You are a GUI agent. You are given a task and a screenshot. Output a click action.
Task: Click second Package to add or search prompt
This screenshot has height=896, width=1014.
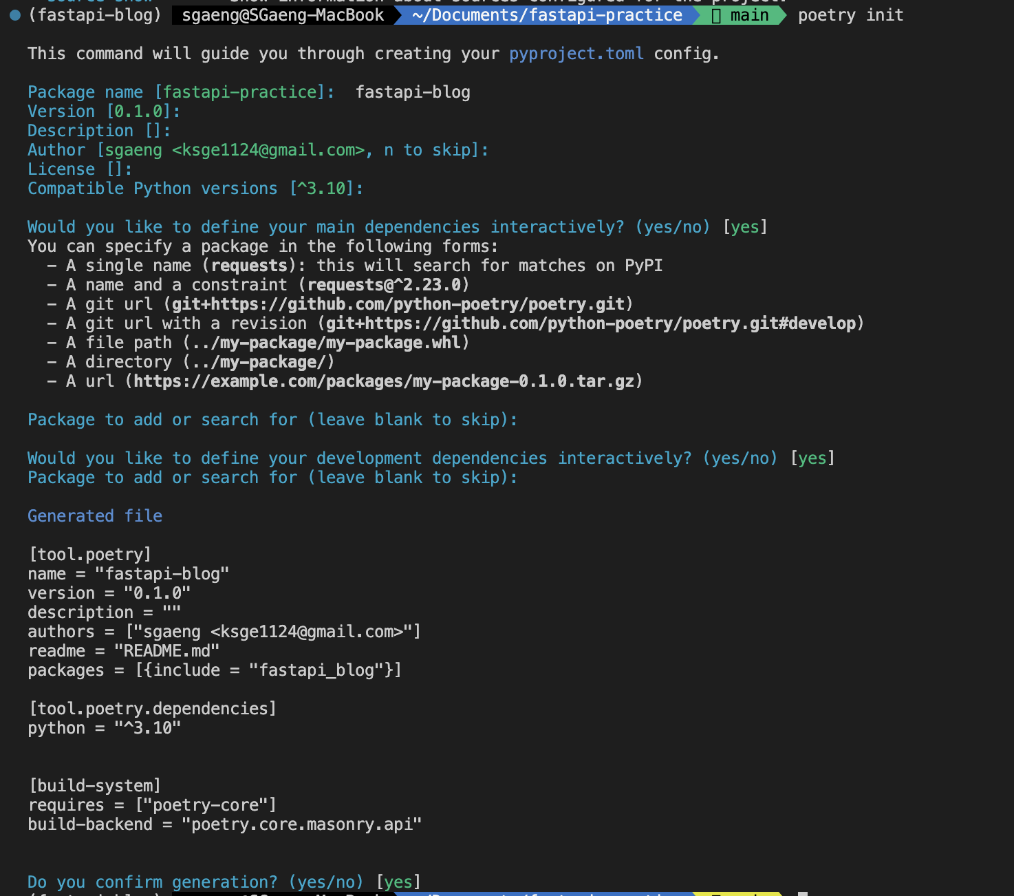(272, 478)
